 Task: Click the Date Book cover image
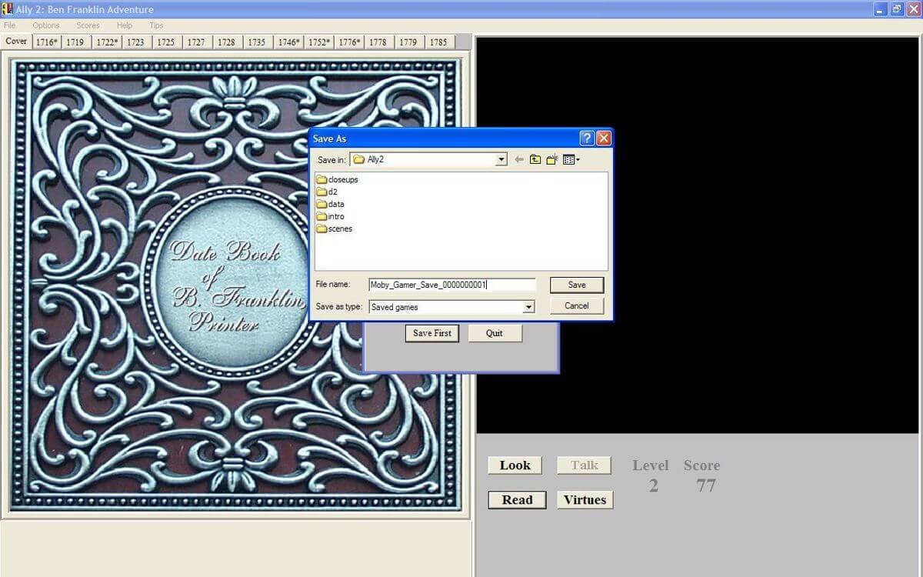[235, 285]
